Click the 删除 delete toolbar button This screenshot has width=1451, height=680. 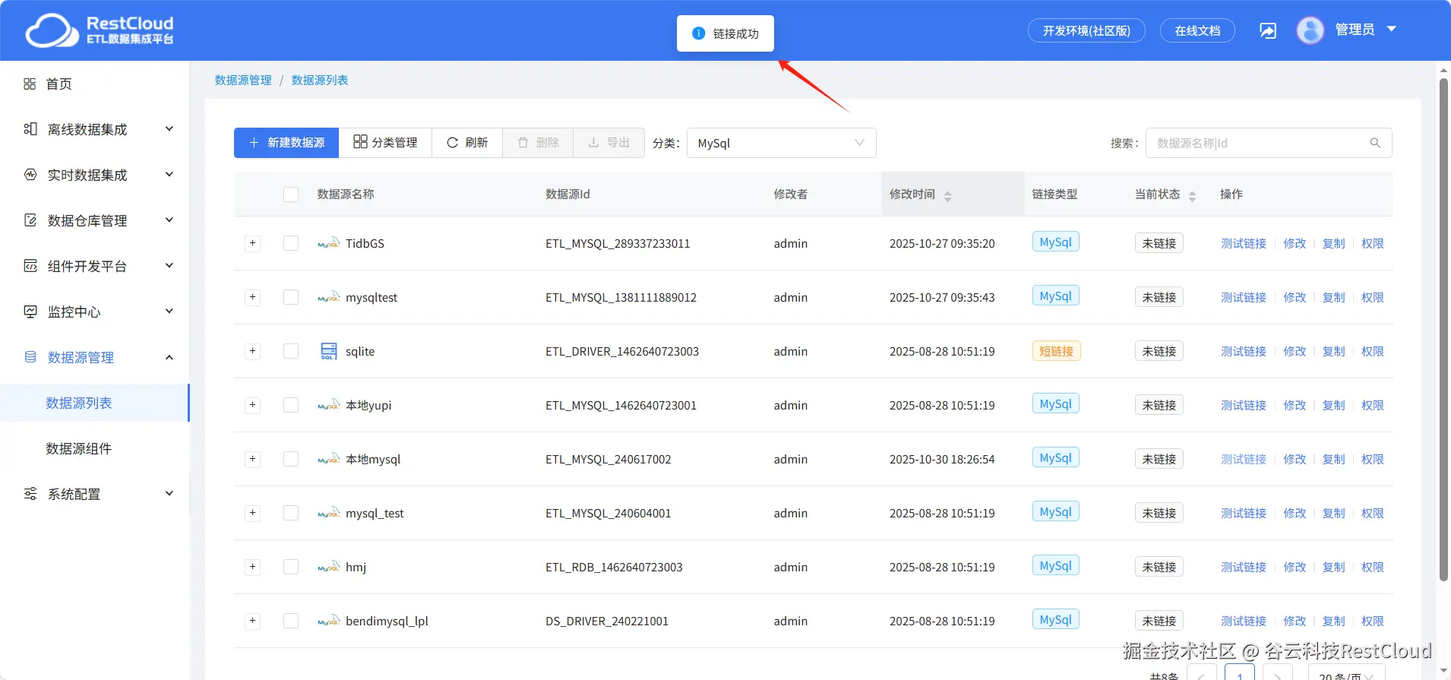click(538, 143)
